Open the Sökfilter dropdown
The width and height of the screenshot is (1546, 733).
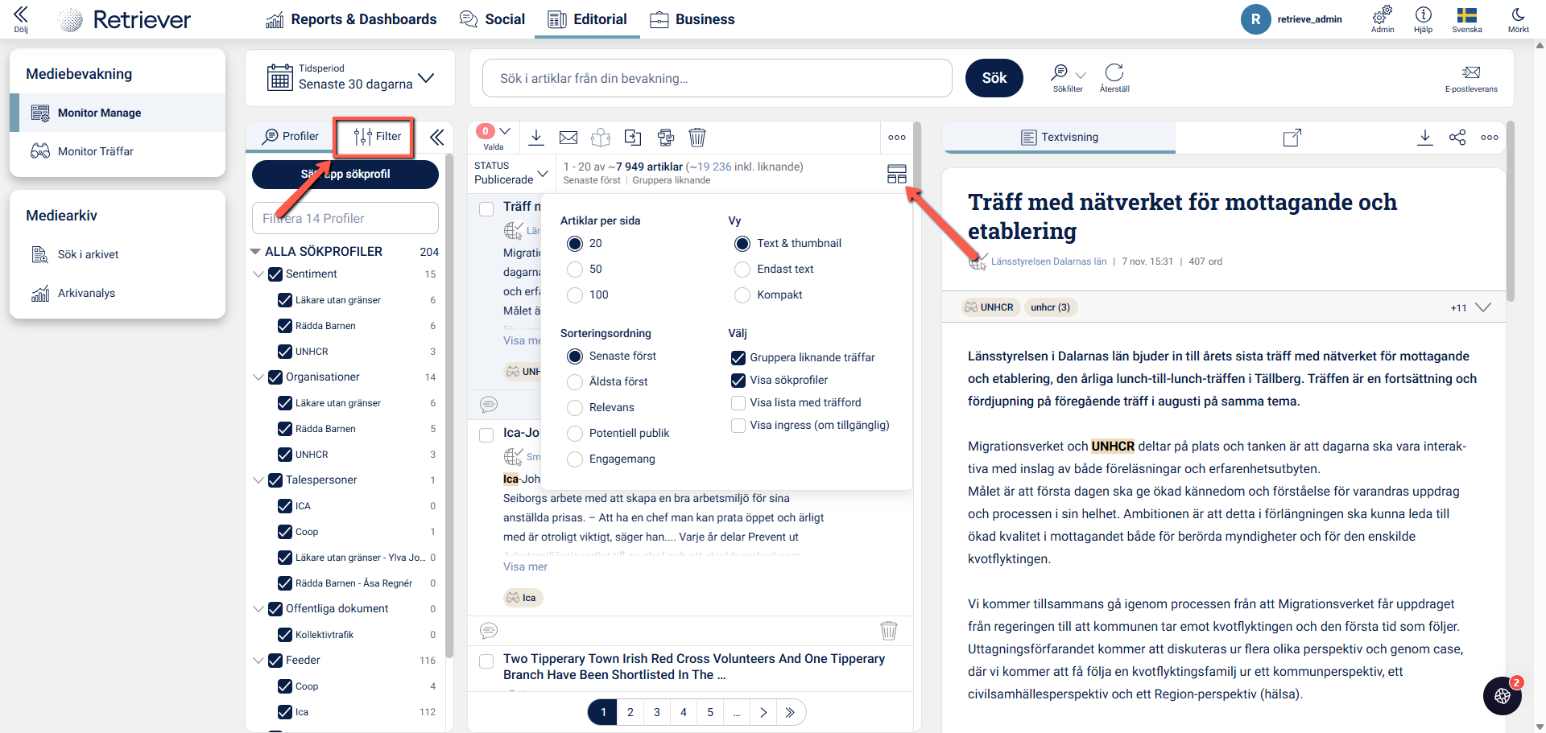coord(1069,77)
